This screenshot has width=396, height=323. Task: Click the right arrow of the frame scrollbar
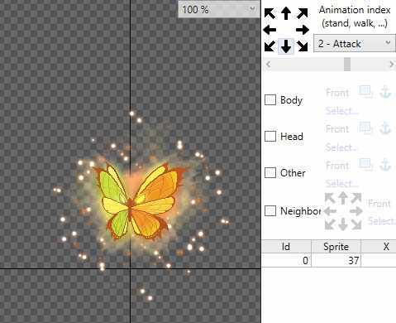391,65
